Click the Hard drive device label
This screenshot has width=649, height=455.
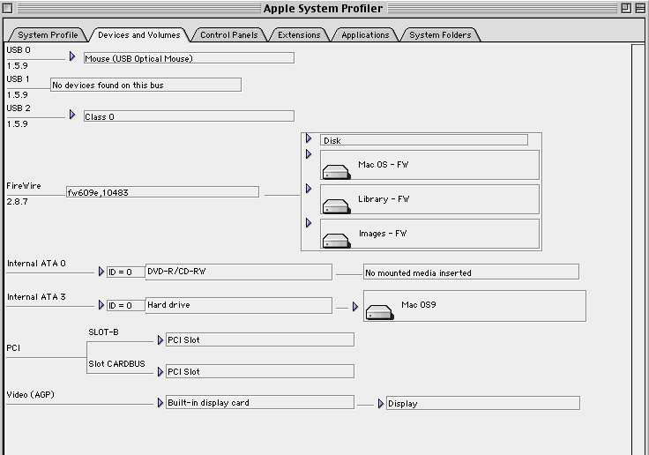pyautogui.click(x=168, y=305)
